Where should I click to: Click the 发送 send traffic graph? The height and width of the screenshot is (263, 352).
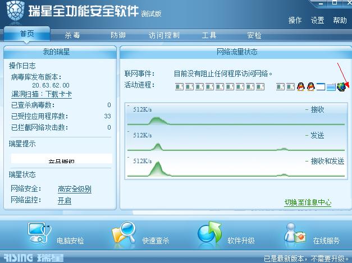point(236,141)
